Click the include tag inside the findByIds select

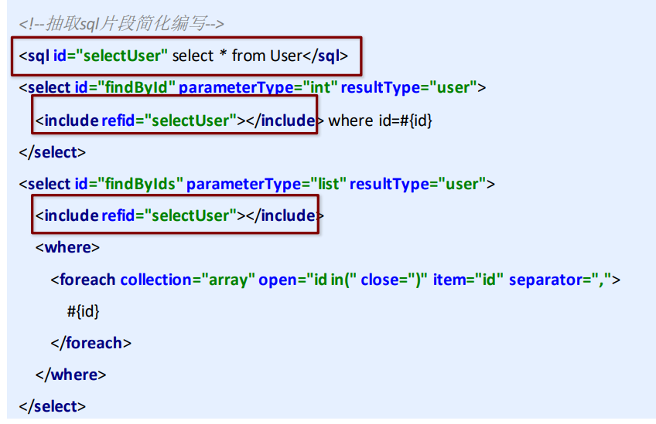[179, 215]
